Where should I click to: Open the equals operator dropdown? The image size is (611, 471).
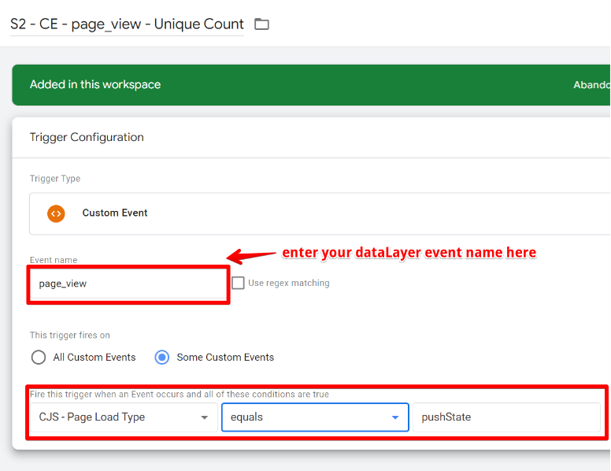point(315,417)
